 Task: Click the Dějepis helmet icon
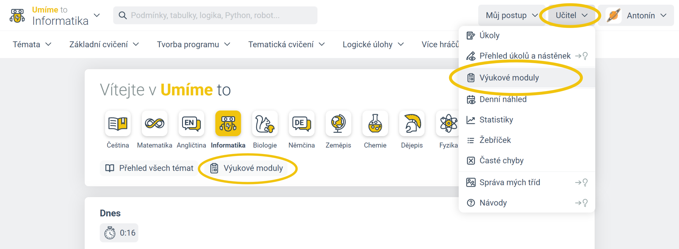coord(412,124)
